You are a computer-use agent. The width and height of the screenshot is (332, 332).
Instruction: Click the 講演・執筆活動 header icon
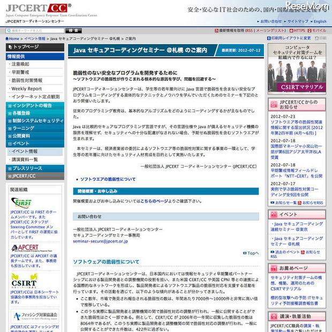274,316
